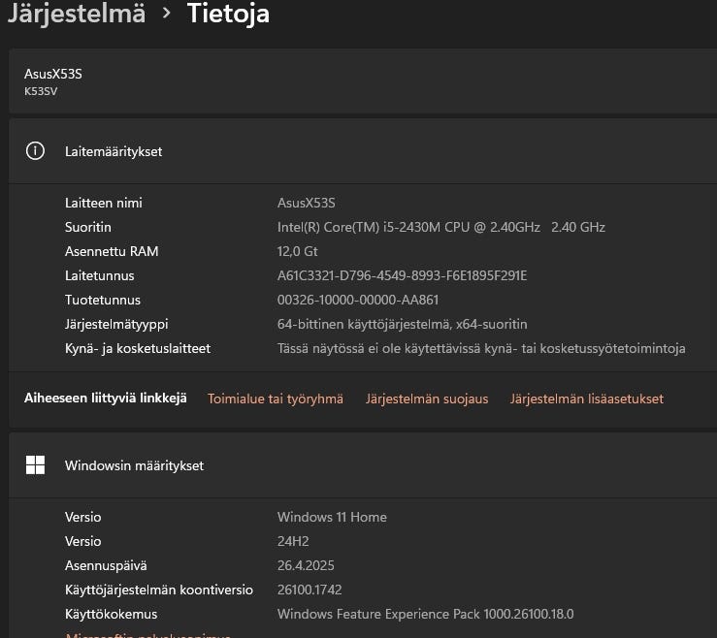This screenshot has height=638, width=717.
Task: Click the Tietoja page heading
Action: (228, 14)
